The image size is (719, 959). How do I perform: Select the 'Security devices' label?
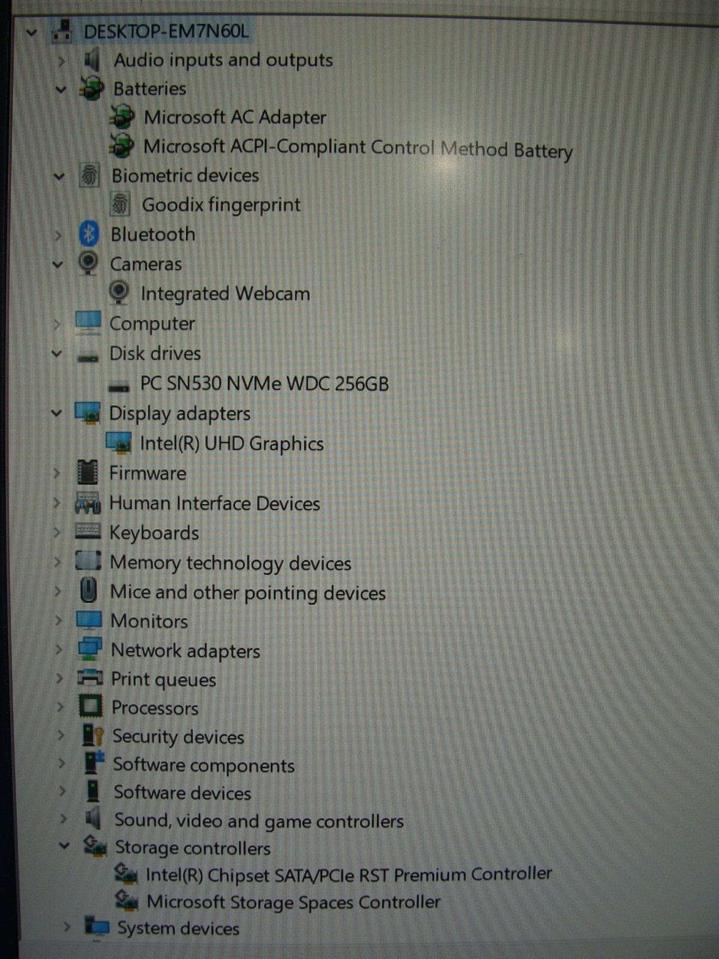179,737
